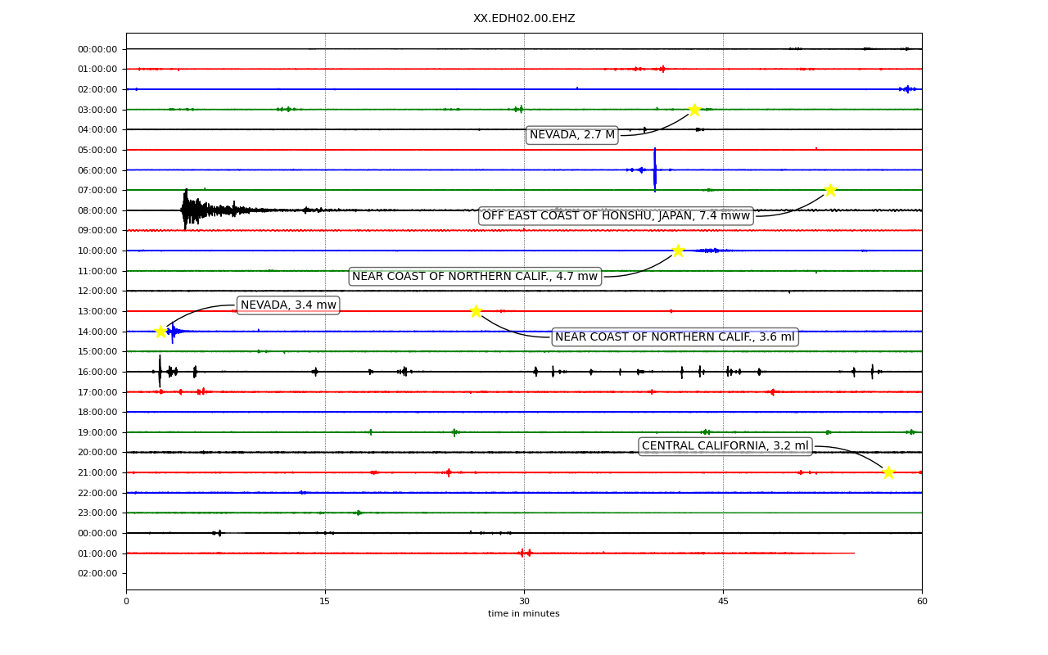Click the 16:00:00 row time label
The width and height of the screenshot is (1048, 655).
click(97, 372)
